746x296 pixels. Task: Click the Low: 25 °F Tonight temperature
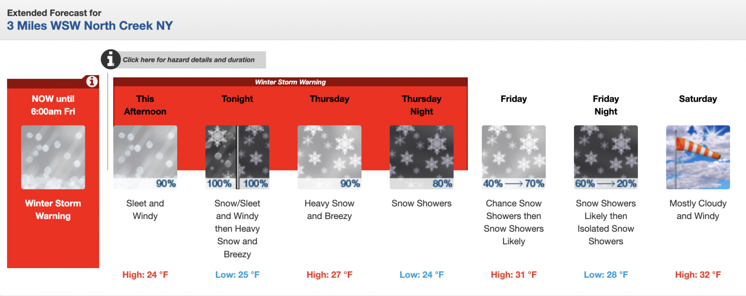tap(237, 275)
